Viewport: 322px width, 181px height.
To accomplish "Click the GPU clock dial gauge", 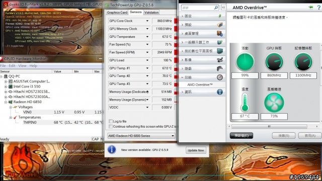I will point(274,62).
